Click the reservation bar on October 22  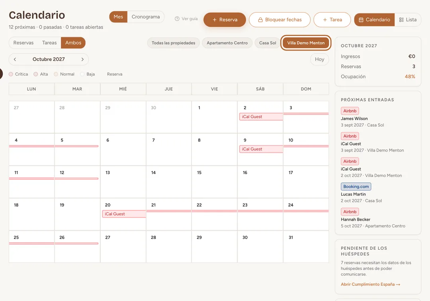coord(215,211)
